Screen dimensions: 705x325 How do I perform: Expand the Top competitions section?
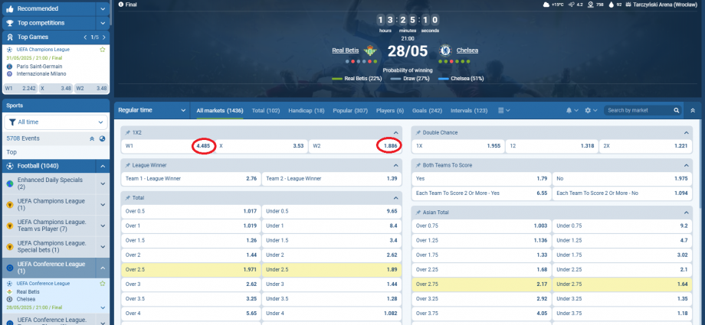103,23
